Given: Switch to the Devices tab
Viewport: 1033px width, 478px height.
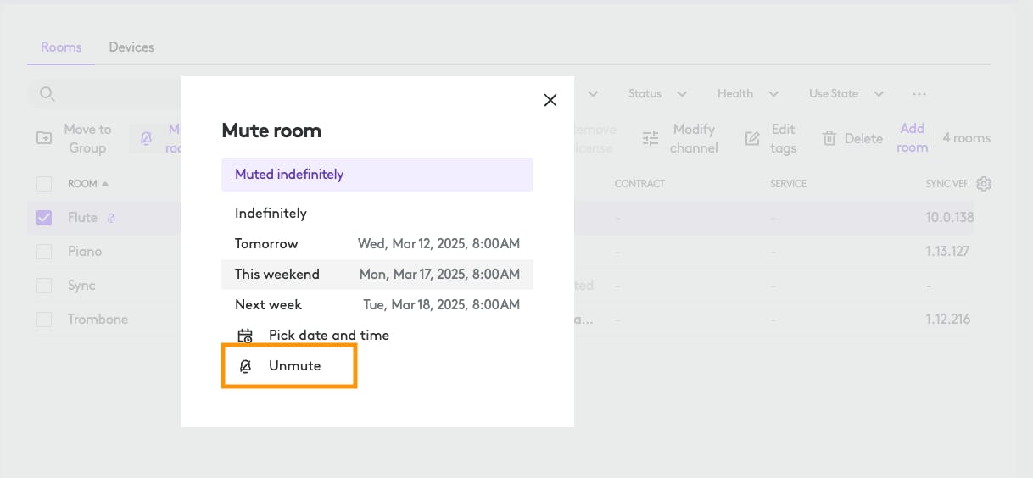Looking at the screenshot, I should (x=131, y=47).
